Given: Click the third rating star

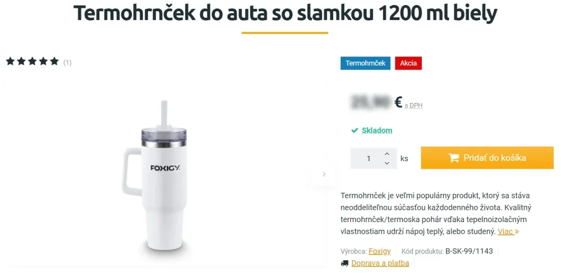Looking at the screenshot, I should pos(32,62).
